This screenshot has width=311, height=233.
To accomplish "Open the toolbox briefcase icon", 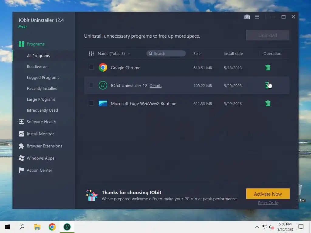I will tap(247, 17).
